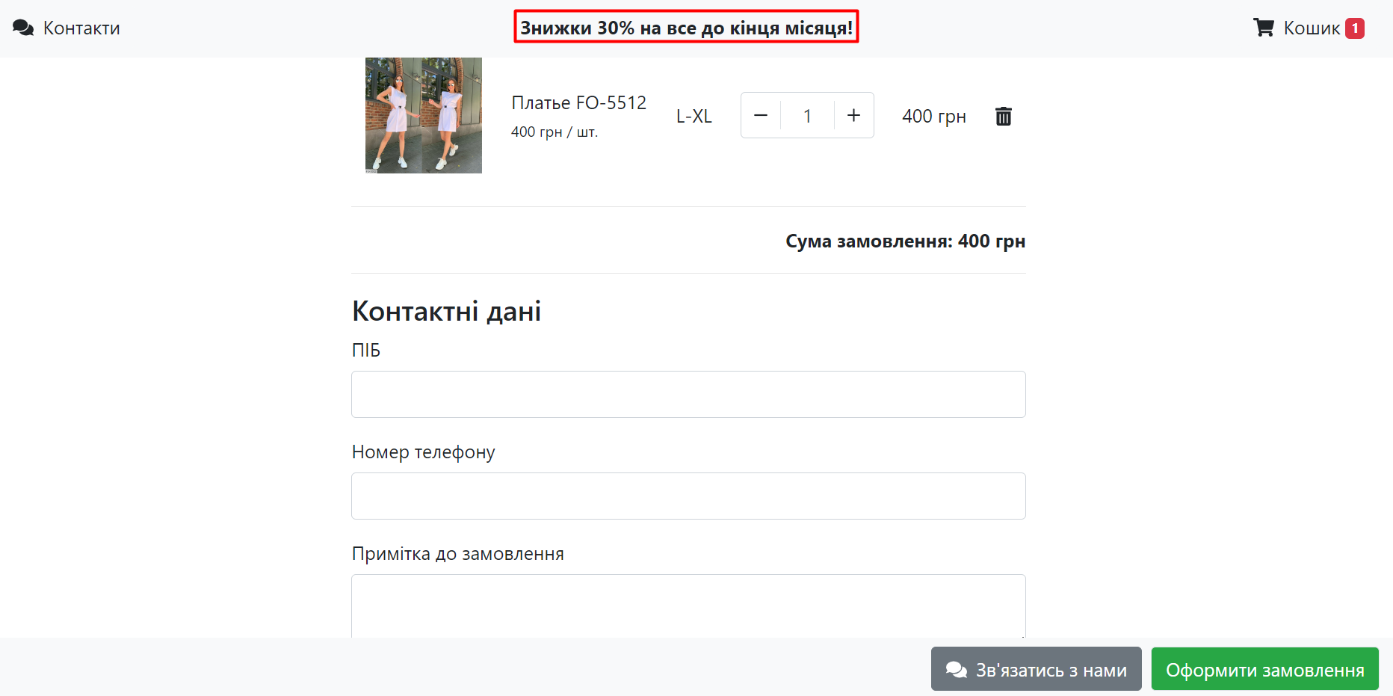Click the 400 грн / шт. unit price
The image size is (1393, 696).
tap(555, 132)
